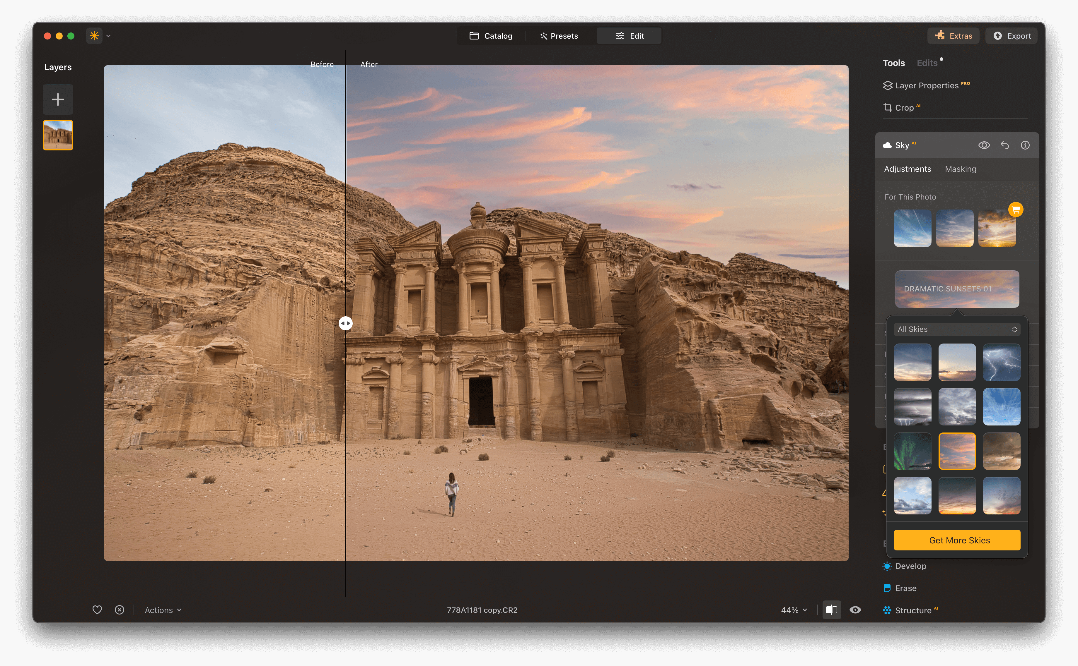Screen dimensions: 1078x666
Task: Click the add layer plus icon
Action: point(58,99)
